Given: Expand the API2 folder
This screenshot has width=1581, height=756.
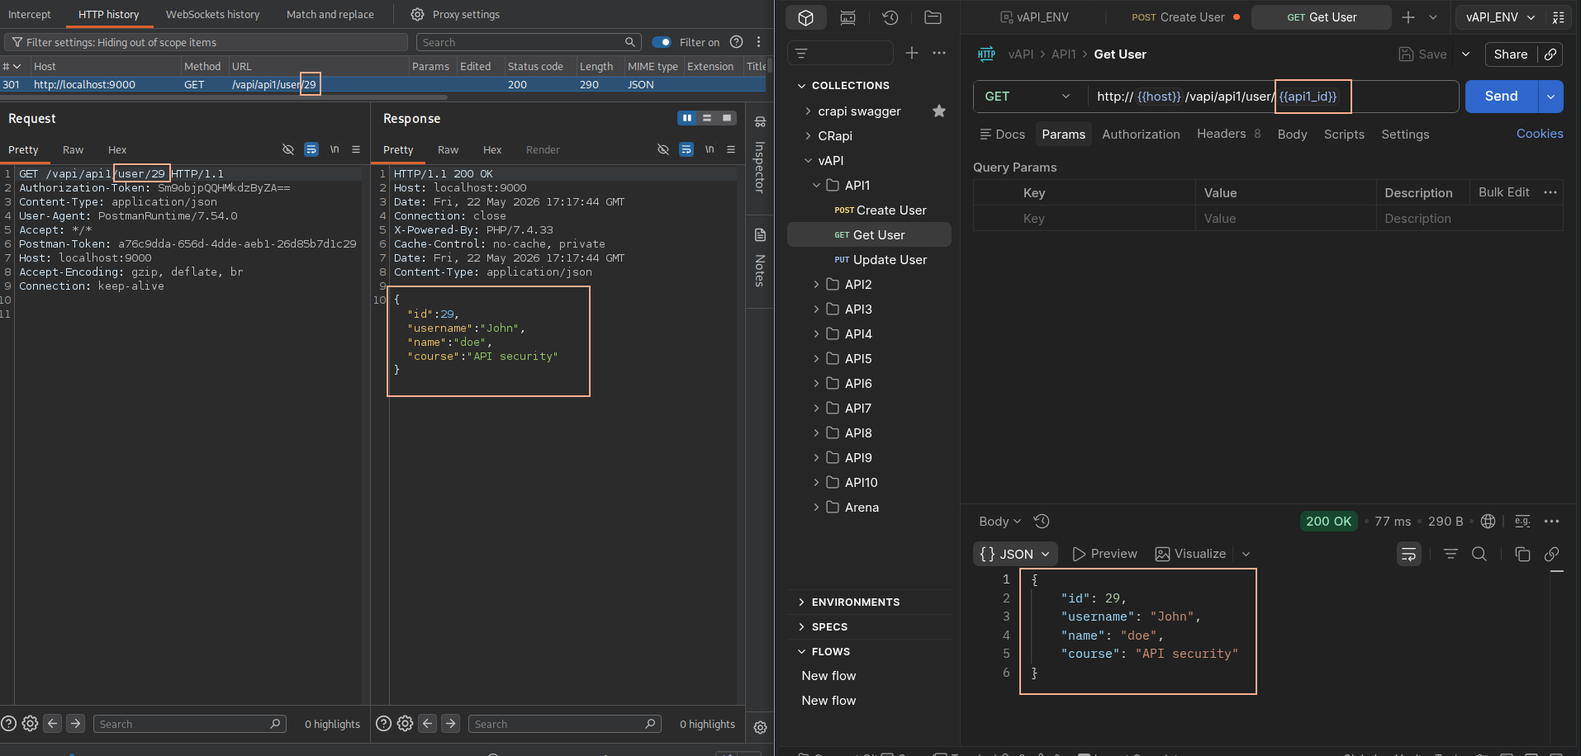Looking at the screenshot, I should pos(816,284).
